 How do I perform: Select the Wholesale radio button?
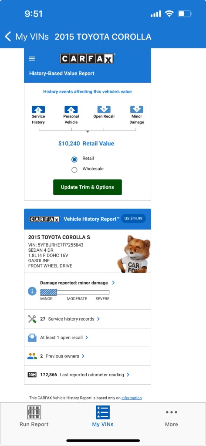point(74,170)
